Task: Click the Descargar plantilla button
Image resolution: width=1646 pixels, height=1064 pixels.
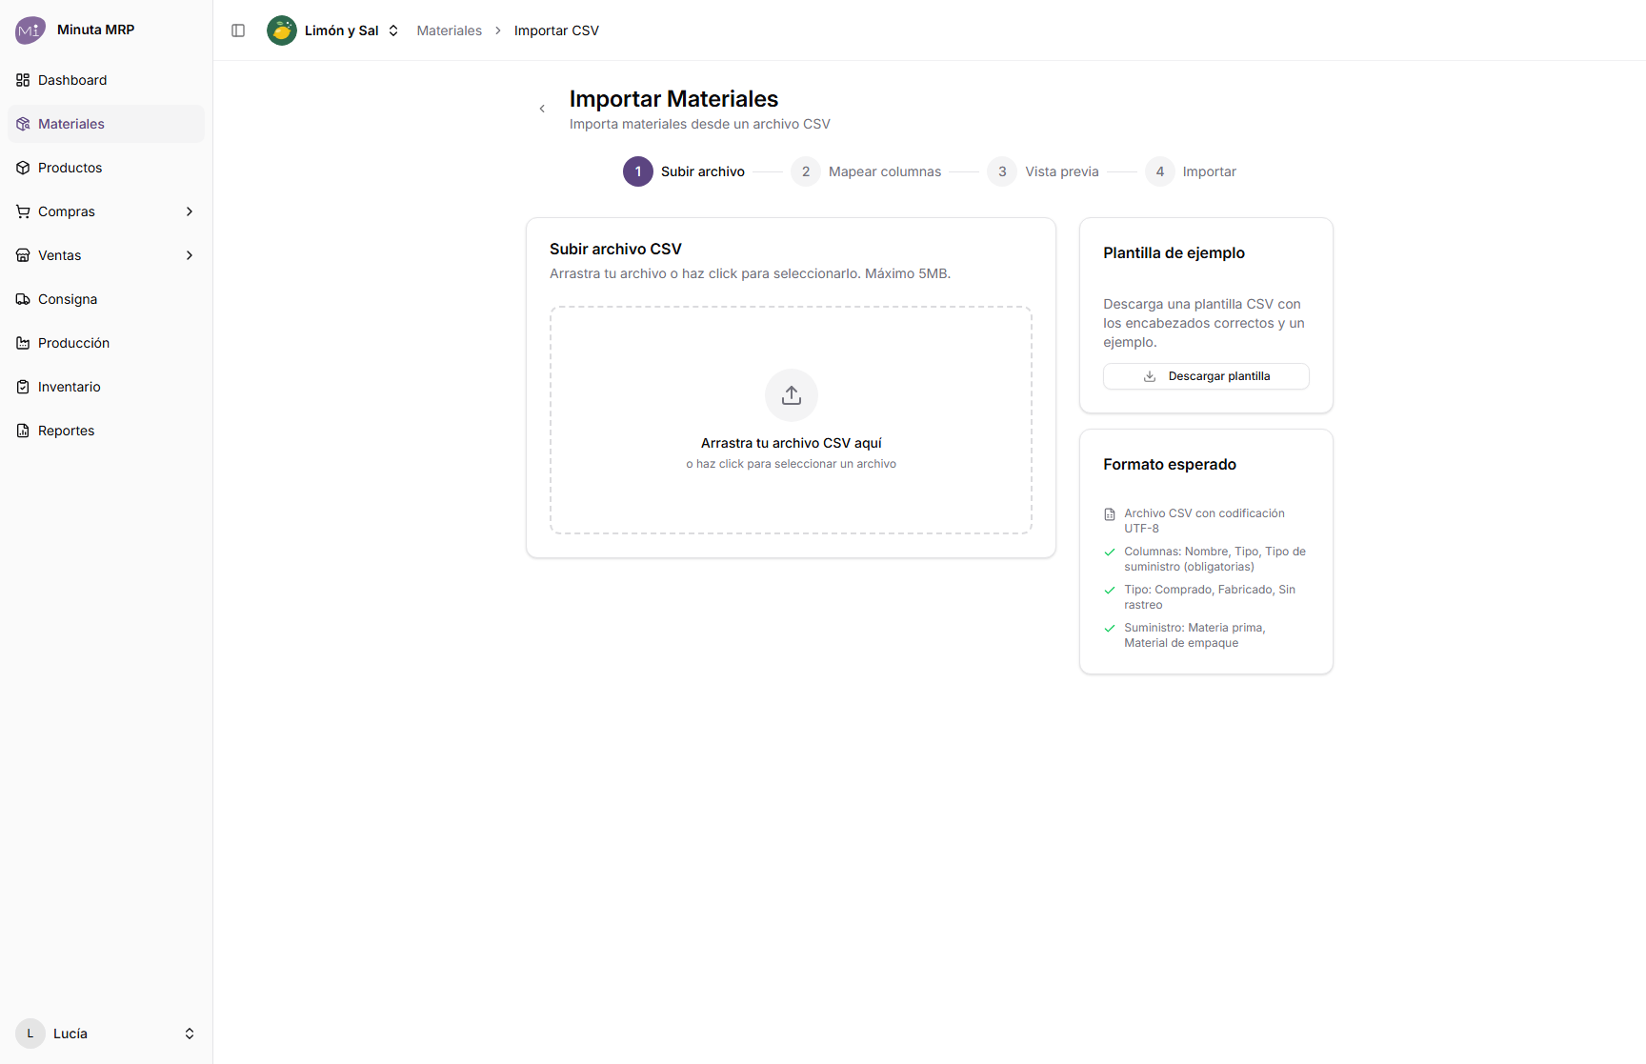Action: (1206, 376)
